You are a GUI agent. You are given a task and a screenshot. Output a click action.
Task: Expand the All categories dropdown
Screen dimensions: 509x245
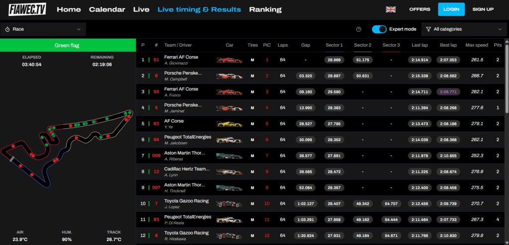(x=464, y=29)
